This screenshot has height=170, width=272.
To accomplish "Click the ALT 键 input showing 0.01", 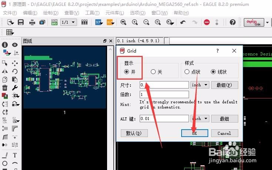I will pos(164,119).
